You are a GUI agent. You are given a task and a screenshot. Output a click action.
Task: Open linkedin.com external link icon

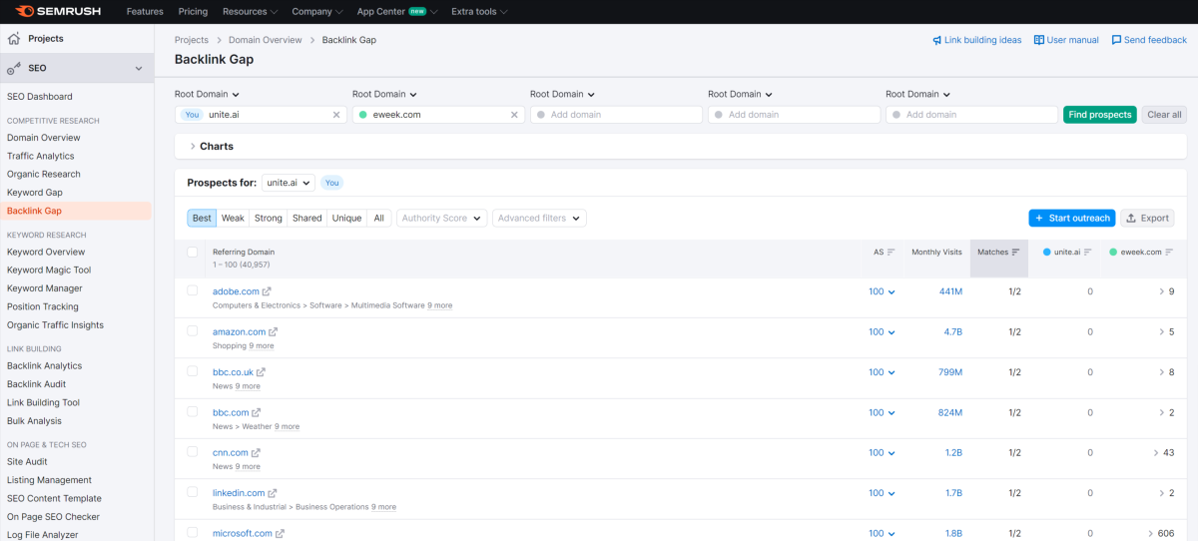[273, 493]
